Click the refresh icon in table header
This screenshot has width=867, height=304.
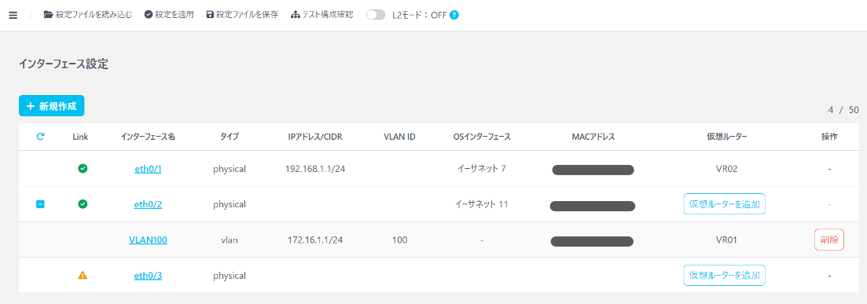[x=40, y=137]
